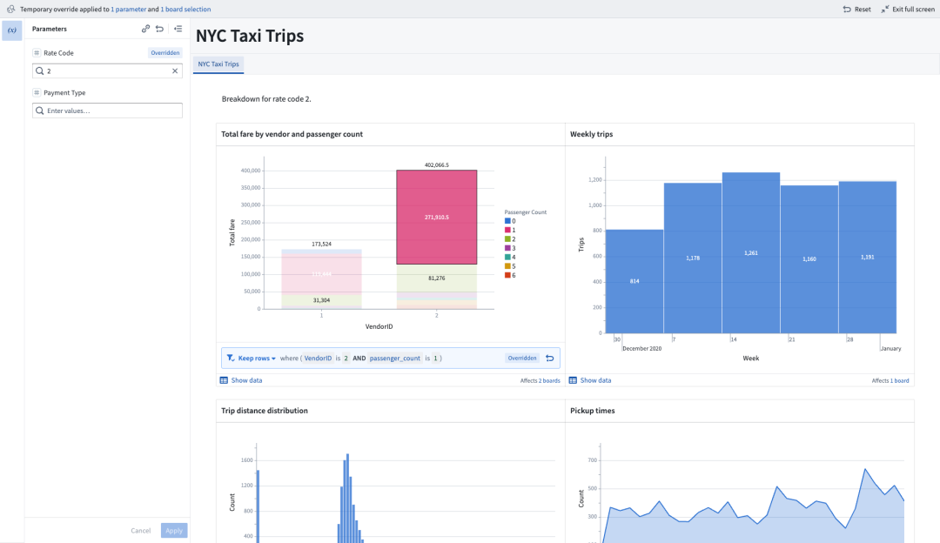
Task: Open the 1 parameter override link
Action: (x=128, y=9)
